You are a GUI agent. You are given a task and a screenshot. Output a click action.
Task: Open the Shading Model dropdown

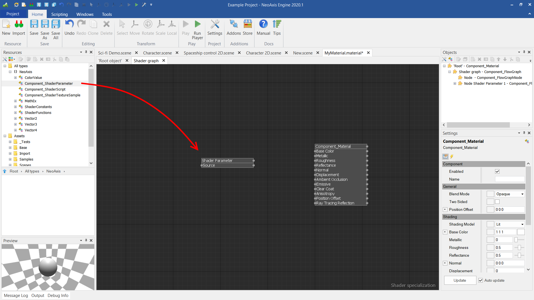coord(510,224)
